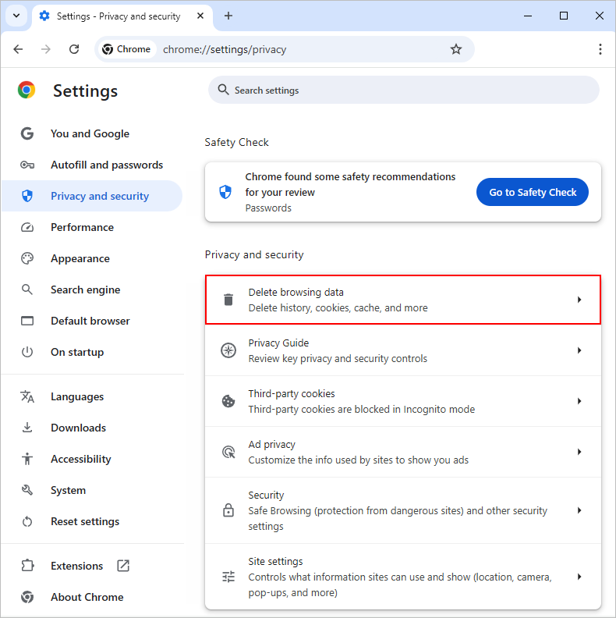616x618 pixels.
Task: Open Delete browsing data row
Action: point(403,300)
